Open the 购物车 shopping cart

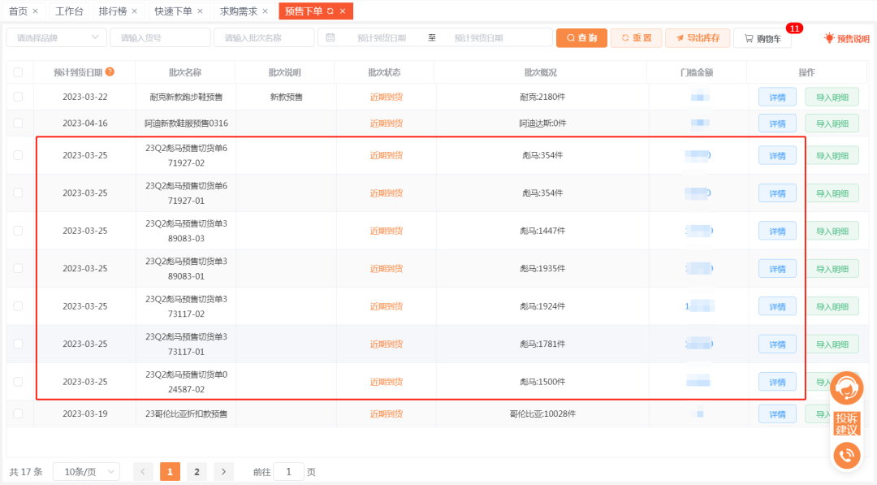762,37
